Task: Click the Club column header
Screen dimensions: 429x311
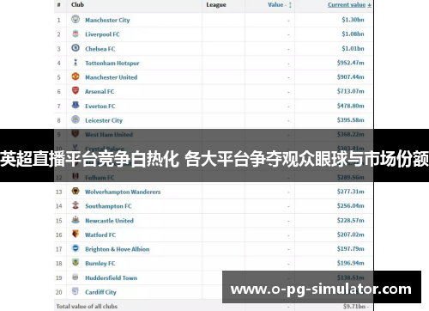Action: point(77,4)
